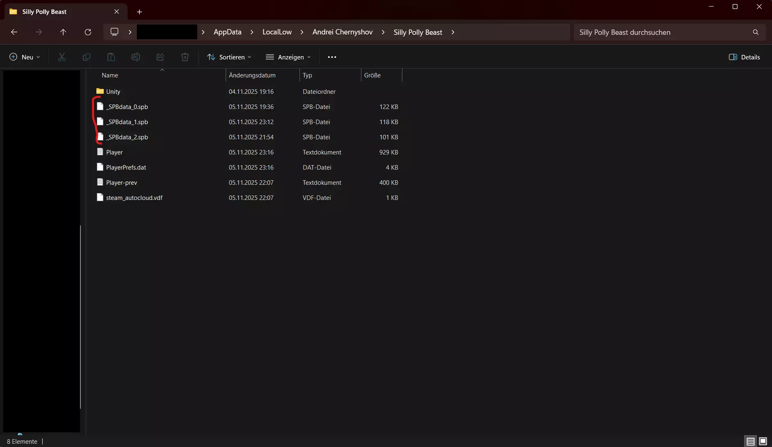Click the VDF-Datei type cell
The height and width of the screenshot is (447, 772).
point(317,197)
